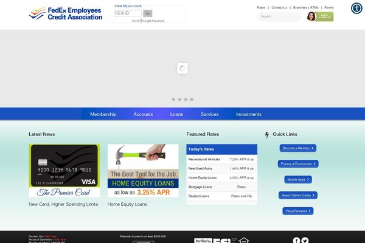
Task: Open the Forms link
Action: pos(329,8)
